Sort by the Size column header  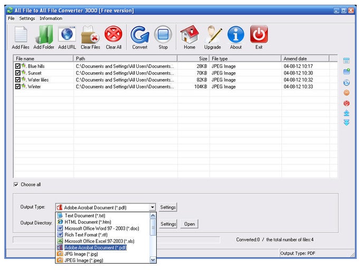193,59
